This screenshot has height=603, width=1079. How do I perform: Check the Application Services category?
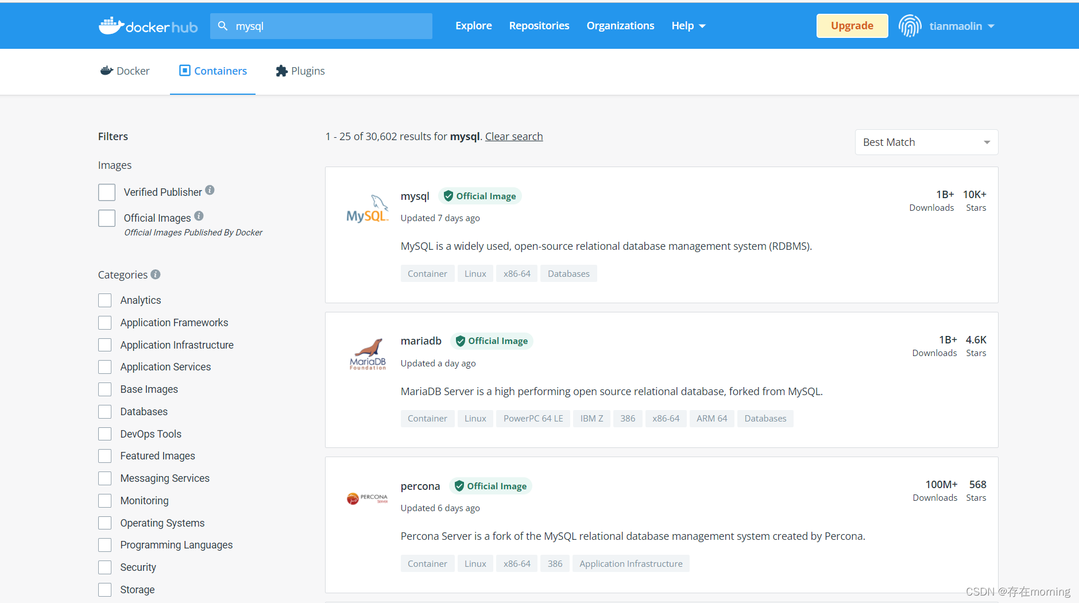tap(105, 367)
